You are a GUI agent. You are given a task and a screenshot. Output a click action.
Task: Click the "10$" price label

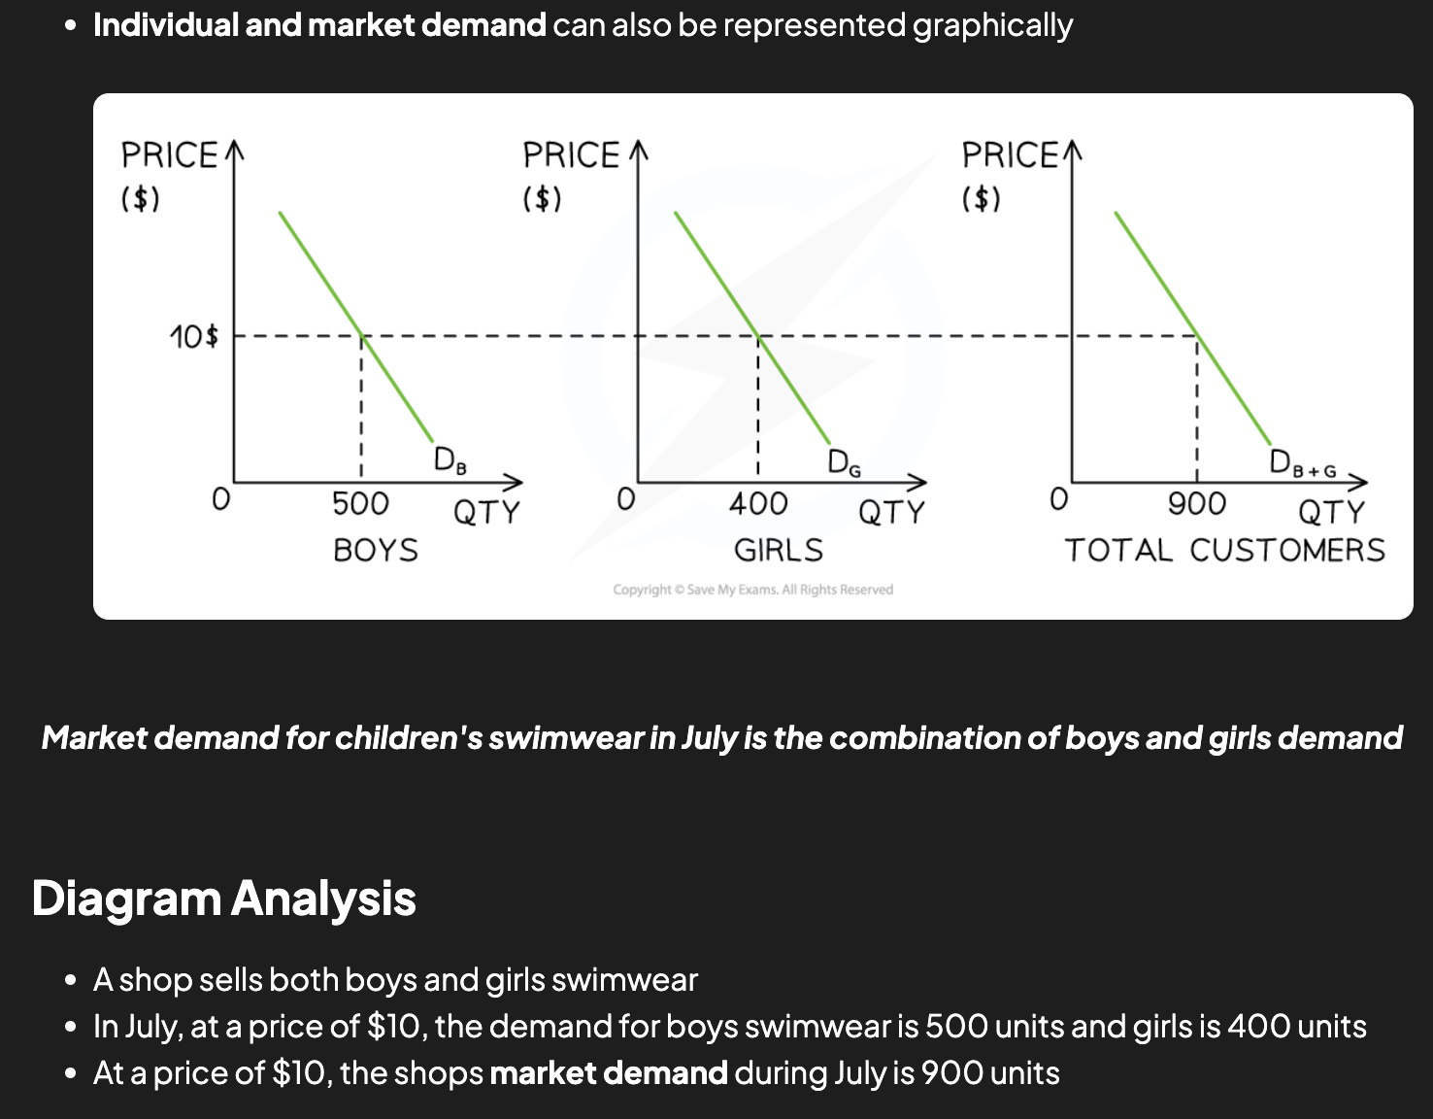pos(193,338)
